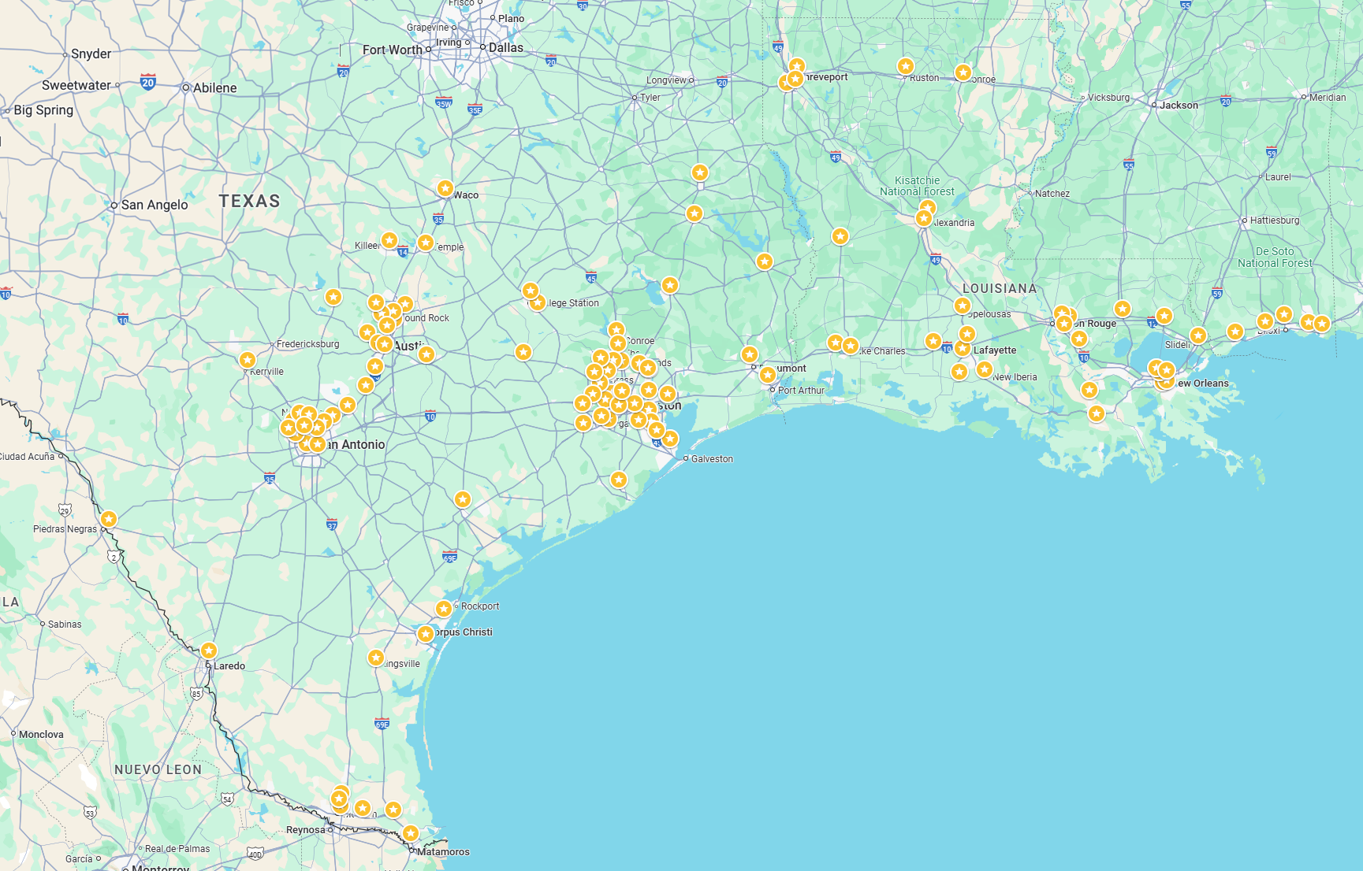Select the NUEVO LEON region label
Viewport: 1363px width, 871px height.
click(158, 770)
